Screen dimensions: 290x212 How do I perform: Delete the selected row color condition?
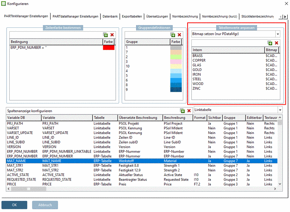112,35
